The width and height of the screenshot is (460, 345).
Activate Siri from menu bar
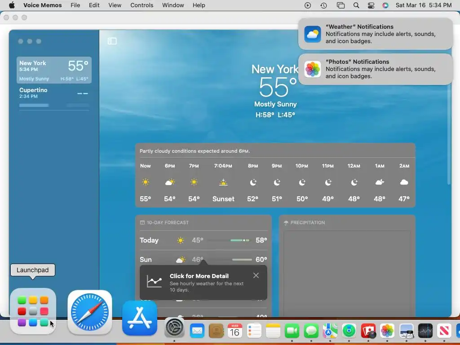385,5
